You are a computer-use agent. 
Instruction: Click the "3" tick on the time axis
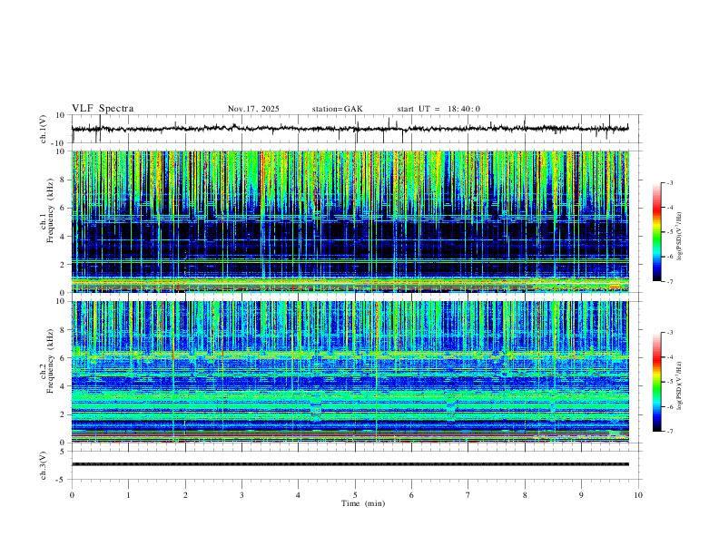coord(241,495)
